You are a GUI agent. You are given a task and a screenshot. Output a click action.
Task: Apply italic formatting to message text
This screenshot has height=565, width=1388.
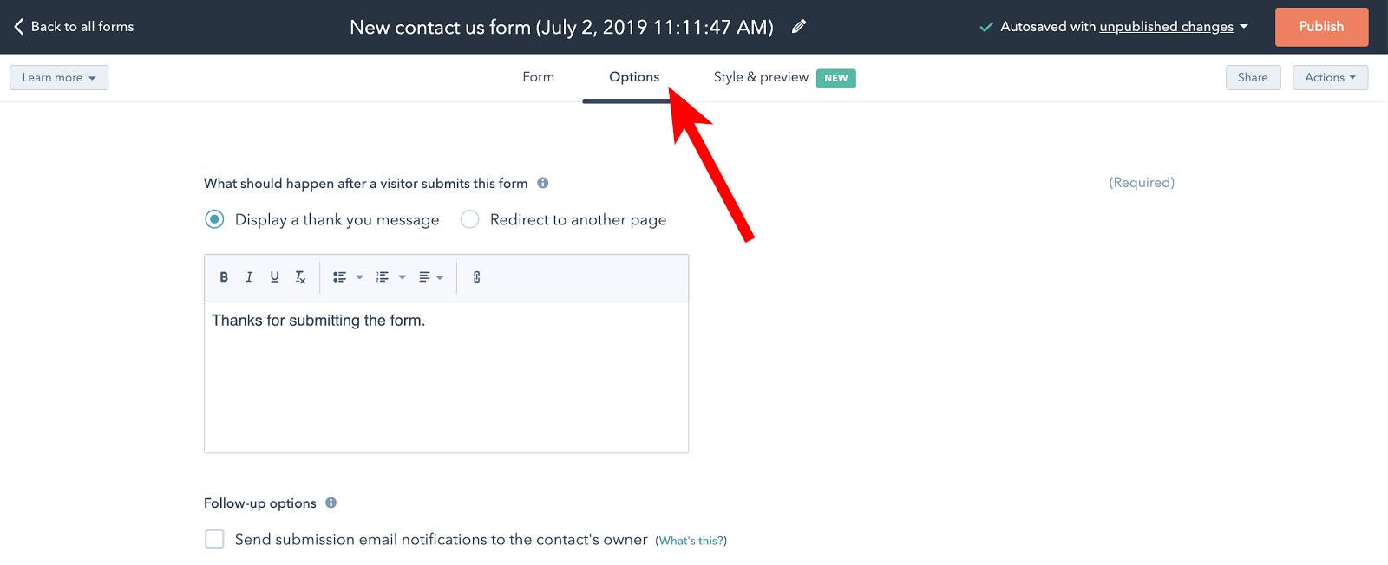(249, 277)
